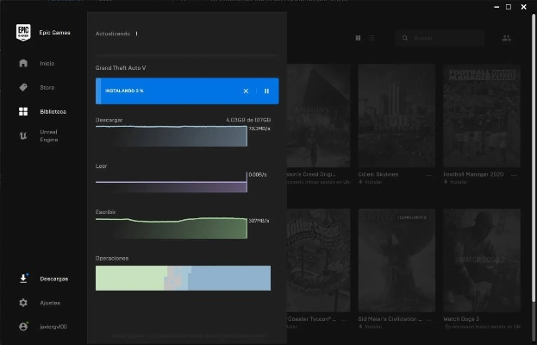Open the Football Manager 2020 thumbnail

[x=482, y=116]
